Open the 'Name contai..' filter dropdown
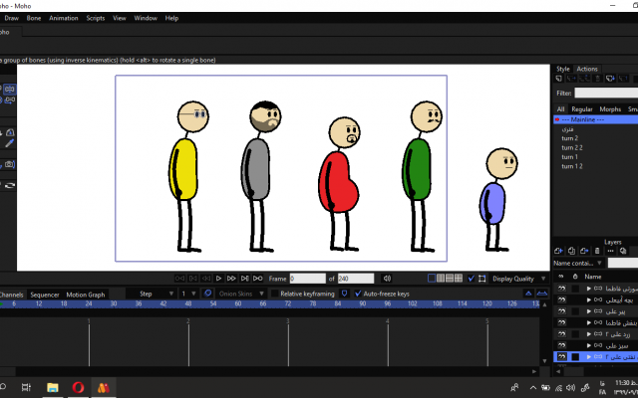This screenshot has width=638, height=398. pyautogui.click(x=578, y=263)
